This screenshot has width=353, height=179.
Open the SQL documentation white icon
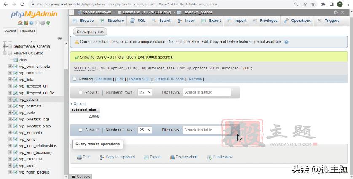tap(37, 23)
